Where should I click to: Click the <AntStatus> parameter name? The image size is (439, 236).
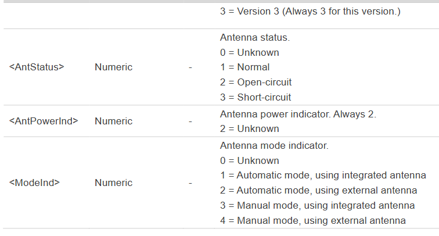click(37, 67)
